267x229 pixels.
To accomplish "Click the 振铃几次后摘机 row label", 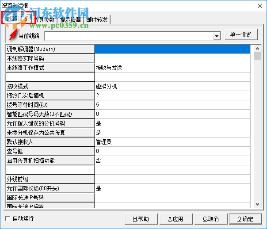I will click(x=50, y=95).
